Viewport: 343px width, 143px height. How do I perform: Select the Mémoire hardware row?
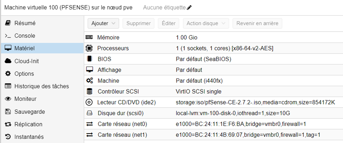213,37
